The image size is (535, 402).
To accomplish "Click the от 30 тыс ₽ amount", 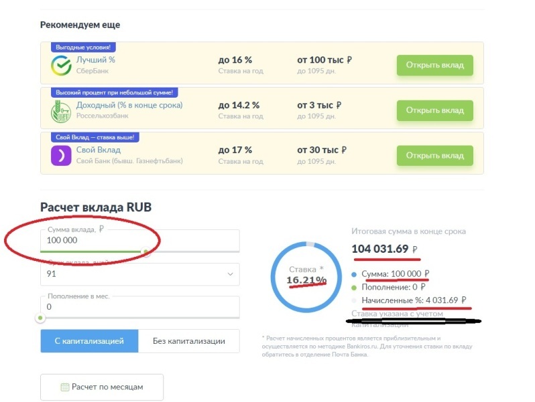I will coord(321,150).
